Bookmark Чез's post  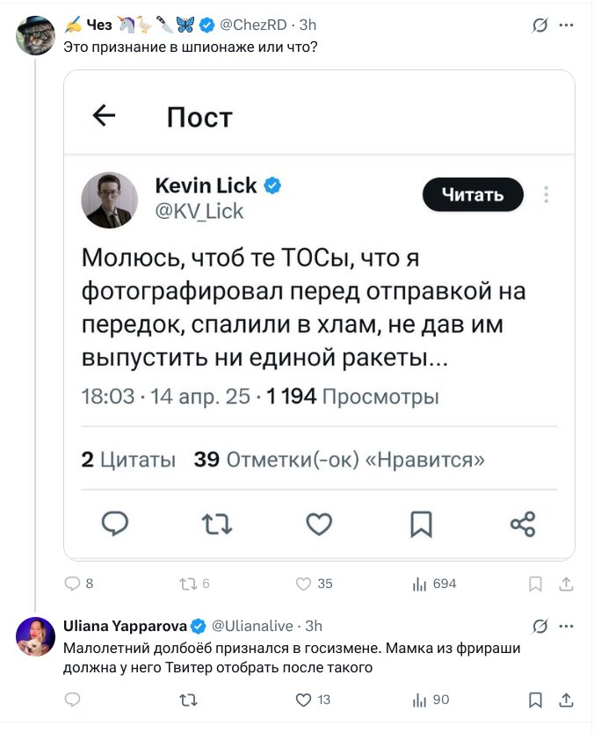click(536, 584)
